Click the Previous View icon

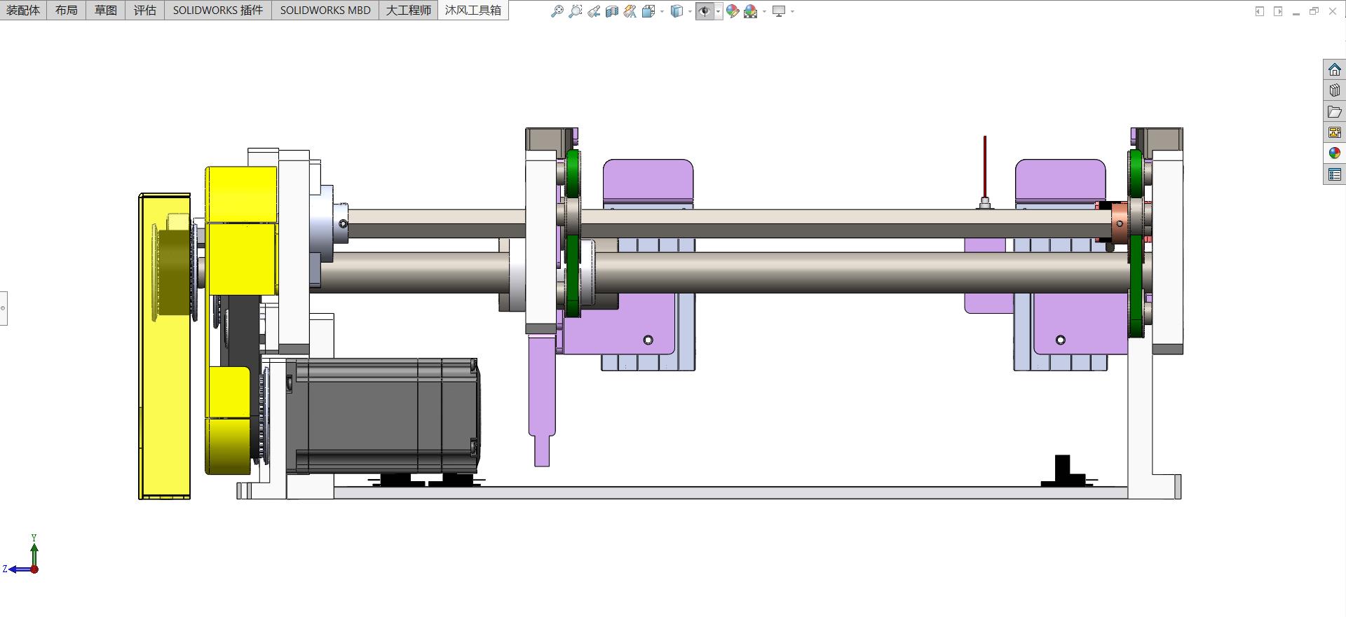[594, 11]
